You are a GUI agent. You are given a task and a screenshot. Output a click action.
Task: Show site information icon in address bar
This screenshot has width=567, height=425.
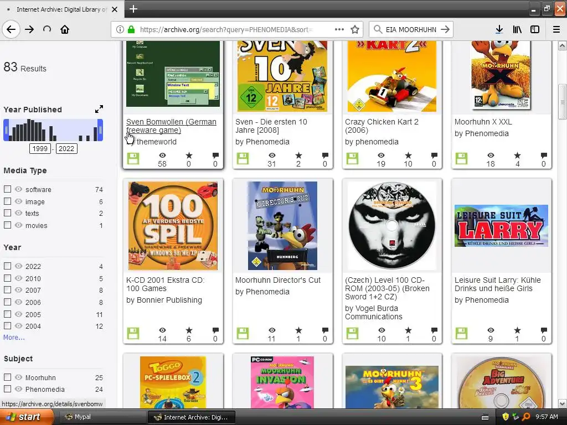click(120, 30)
